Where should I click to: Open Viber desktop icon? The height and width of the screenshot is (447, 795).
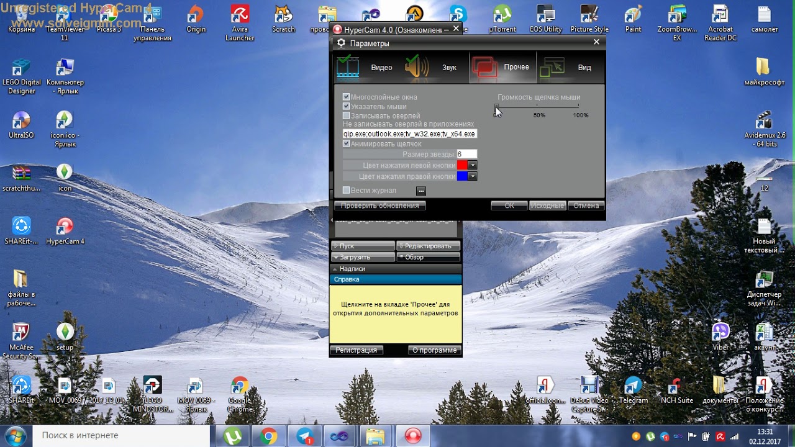(x=720, y=336)
